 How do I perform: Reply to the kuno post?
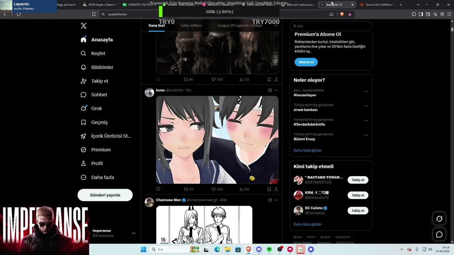158,189
